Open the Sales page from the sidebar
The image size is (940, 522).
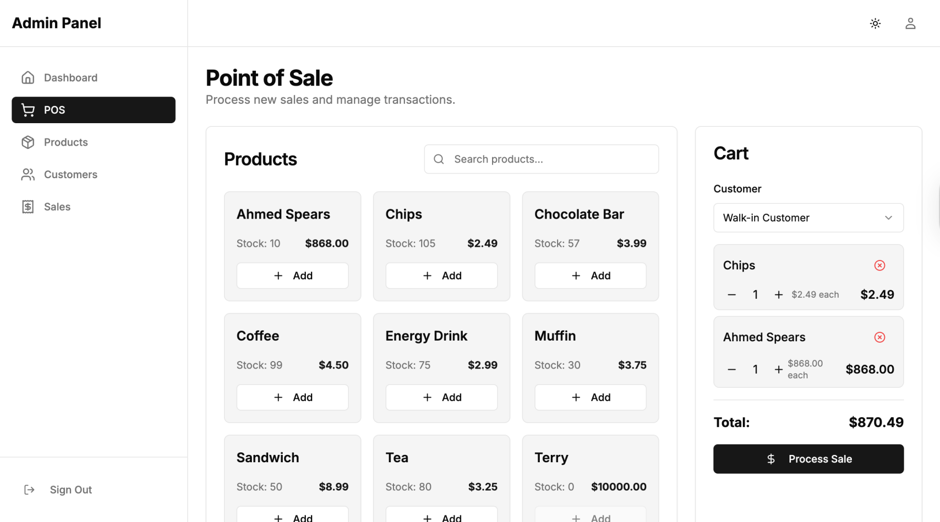pyautogui.click(x=57, y=206)
